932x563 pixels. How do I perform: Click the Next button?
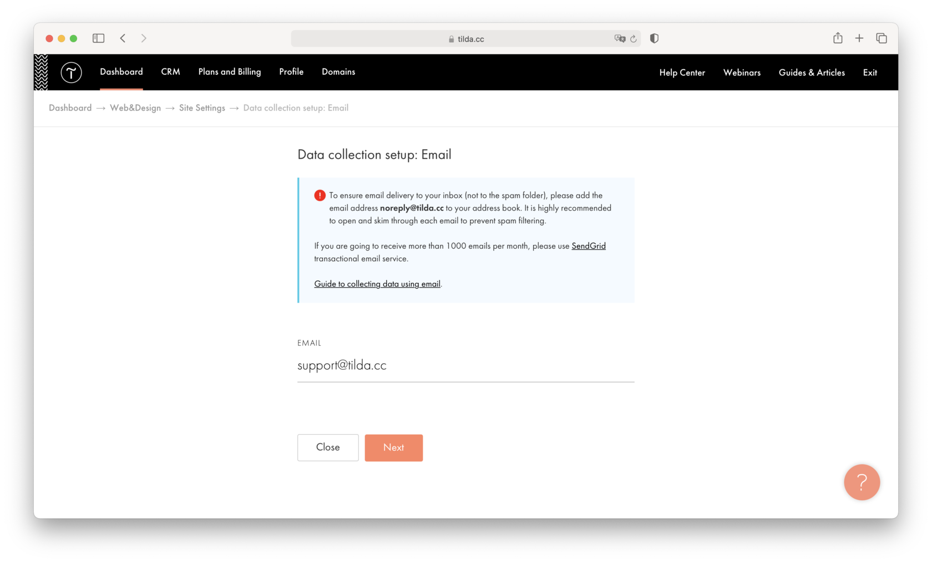pyautogui.click(x=393, y=448)
